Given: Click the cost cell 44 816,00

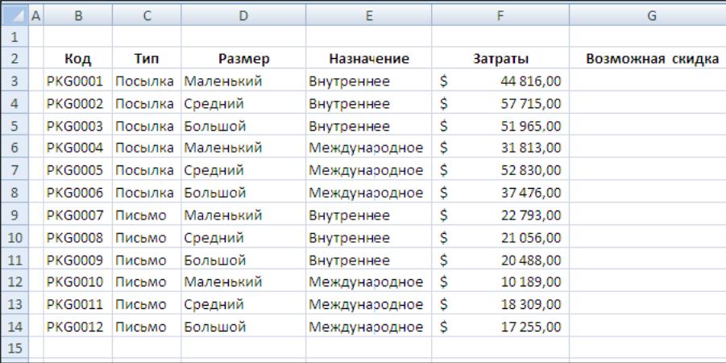Looking at the screenshot, I should point(500,81).
